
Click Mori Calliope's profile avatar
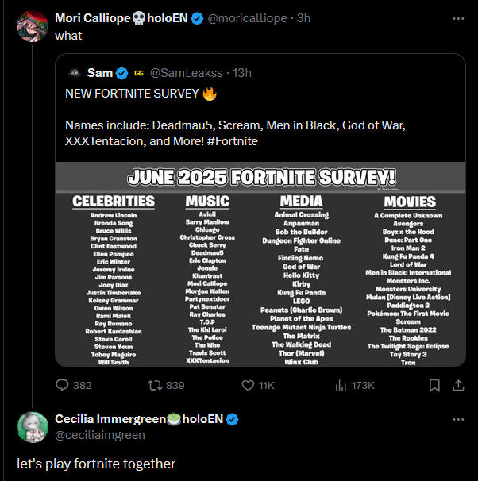32,27
